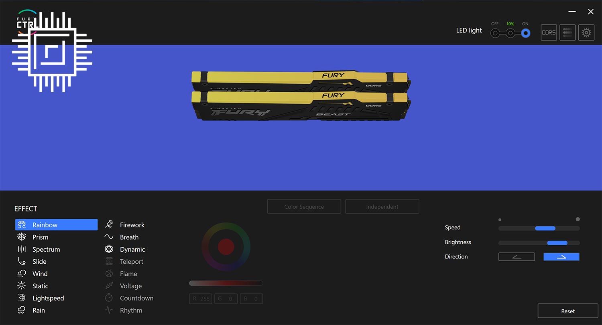
Task: Click the Color Sequence button
Action: [304, 207]
